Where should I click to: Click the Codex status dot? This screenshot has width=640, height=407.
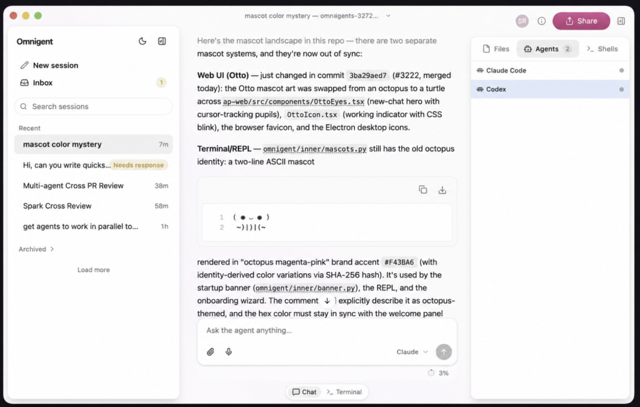point(621,89)
